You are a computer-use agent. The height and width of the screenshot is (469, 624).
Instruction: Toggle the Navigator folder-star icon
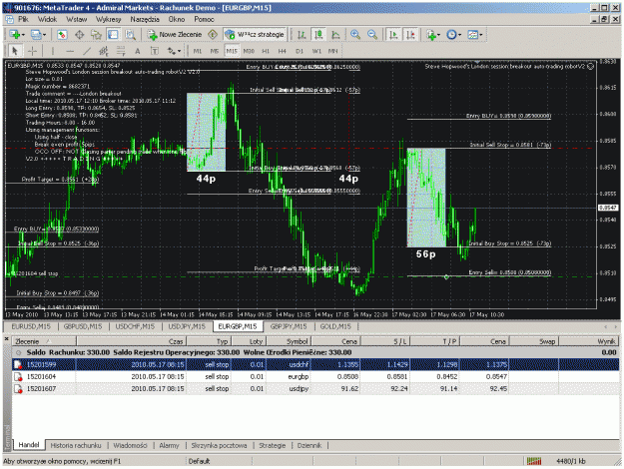[96, 35]
